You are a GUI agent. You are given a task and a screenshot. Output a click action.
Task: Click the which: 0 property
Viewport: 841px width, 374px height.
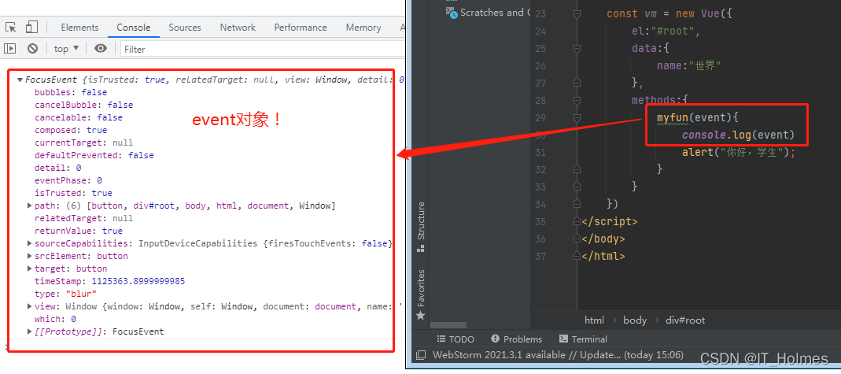point(55,319)
